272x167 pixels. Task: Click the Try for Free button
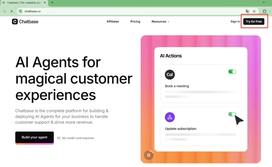[x=254, y=21]
